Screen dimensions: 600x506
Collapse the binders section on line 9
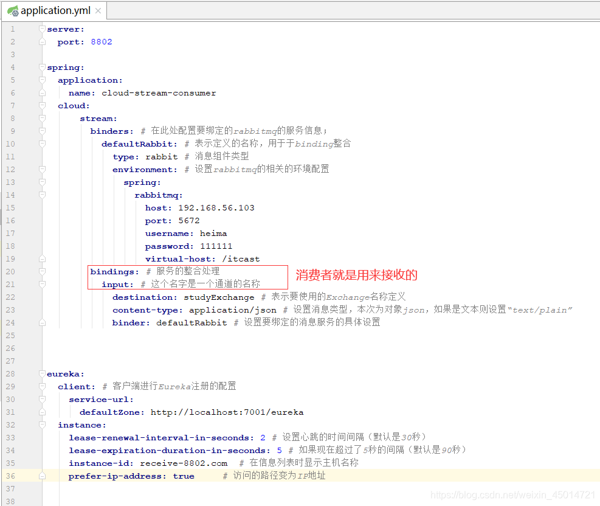42,131
